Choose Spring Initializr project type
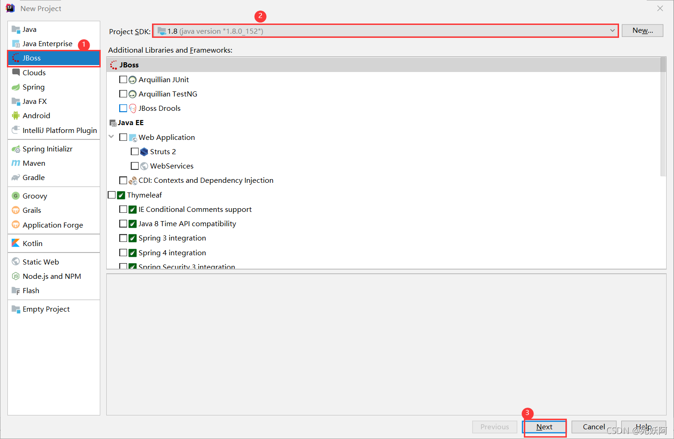This screenshot has height=439, width=674. pyautogui.click(x=54, y=149)
